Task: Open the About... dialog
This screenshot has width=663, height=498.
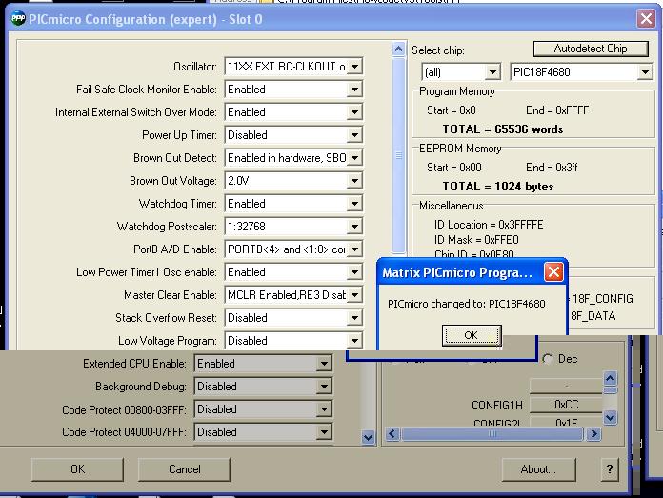Action: (539, 469)
